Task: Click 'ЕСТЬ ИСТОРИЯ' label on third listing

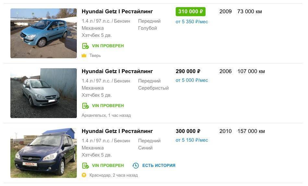Action: point(159,166)
